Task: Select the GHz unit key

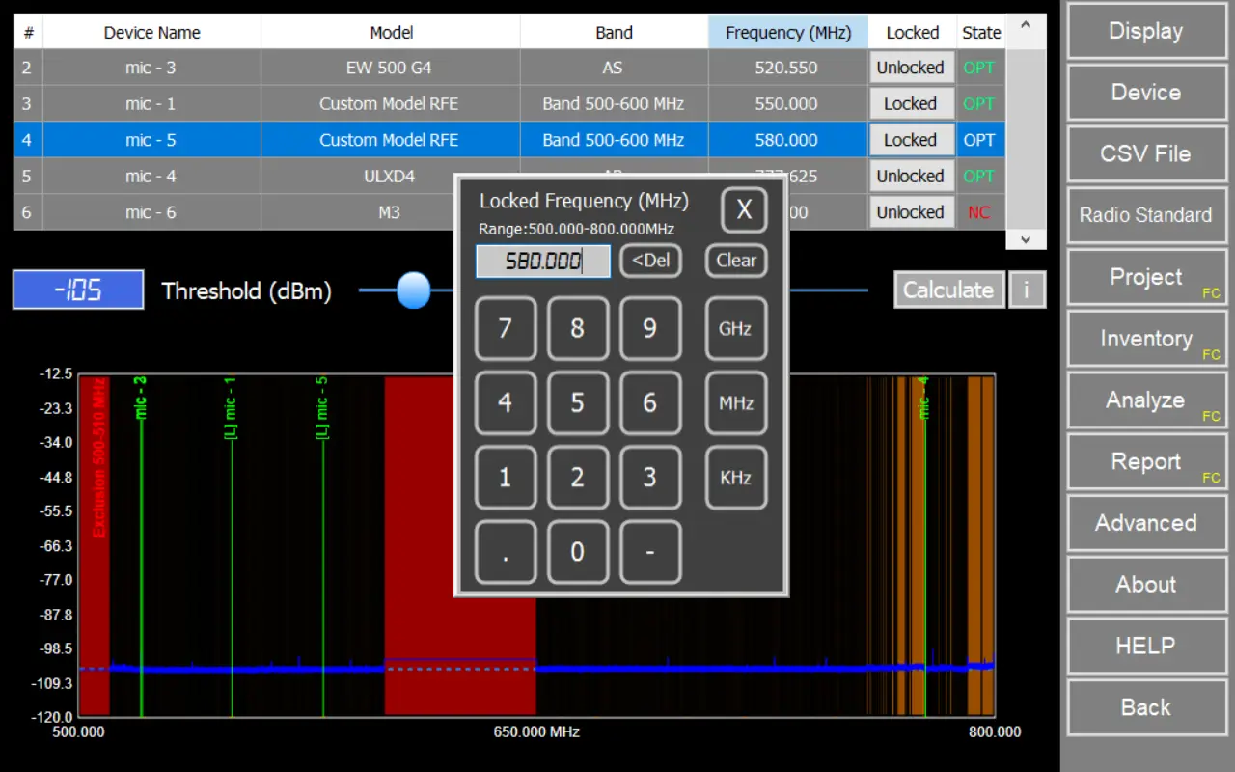Action: click(735, 328)
